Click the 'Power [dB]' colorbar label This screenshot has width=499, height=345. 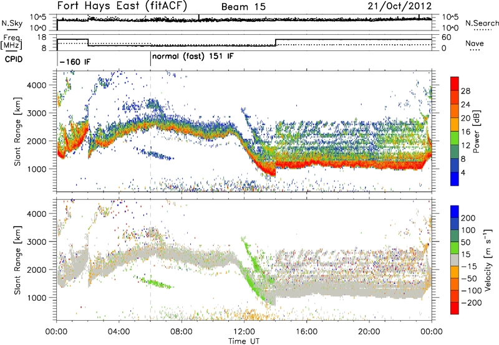[x=476, y=131]
